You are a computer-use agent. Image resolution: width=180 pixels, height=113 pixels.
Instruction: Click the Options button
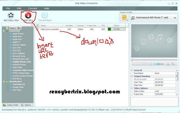tap(26, 105)
